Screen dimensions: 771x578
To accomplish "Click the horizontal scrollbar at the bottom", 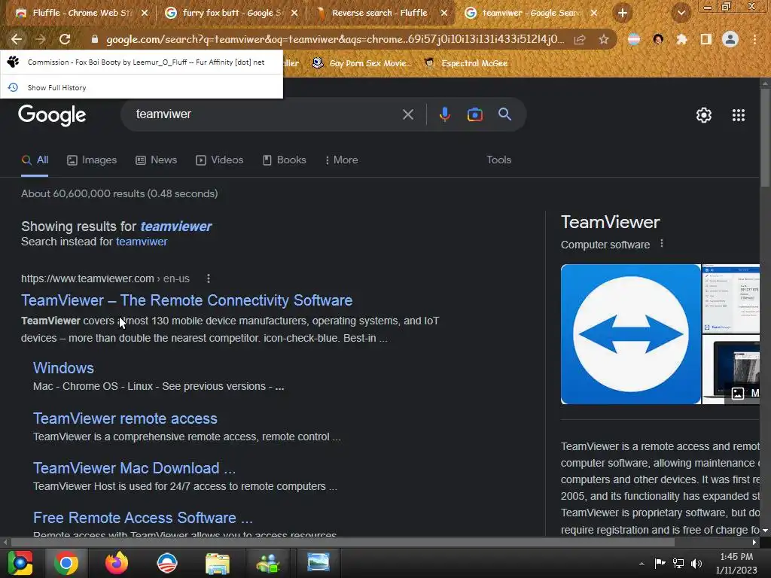I will (x=343, y=542).
